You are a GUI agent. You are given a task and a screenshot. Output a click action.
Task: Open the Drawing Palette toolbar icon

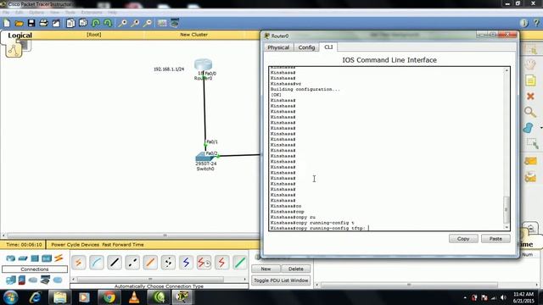162,23
